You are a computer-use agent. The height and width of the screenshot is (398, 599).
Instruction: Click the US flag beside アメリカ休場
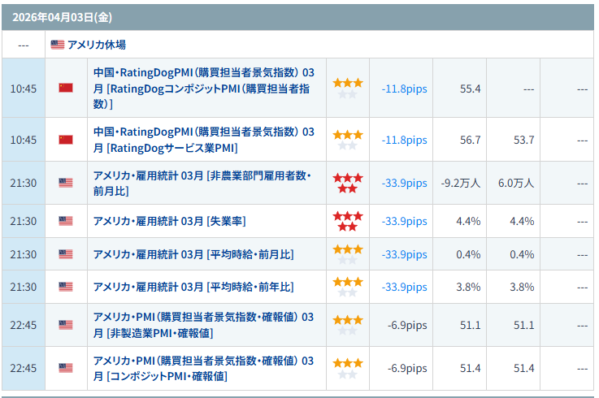point(58,45)
